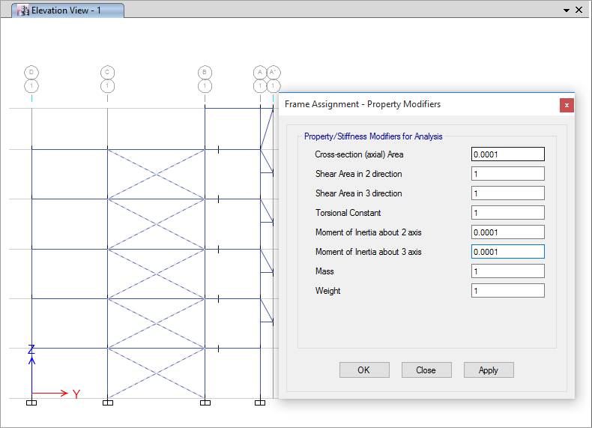This screenshot has width=592, height=428.
Task: Click the base support under grid line C
Action: click(x=107, y=403)
